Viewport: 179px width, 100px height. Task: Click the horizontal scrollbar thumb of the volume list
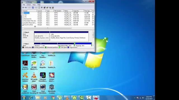coord(48,28)
